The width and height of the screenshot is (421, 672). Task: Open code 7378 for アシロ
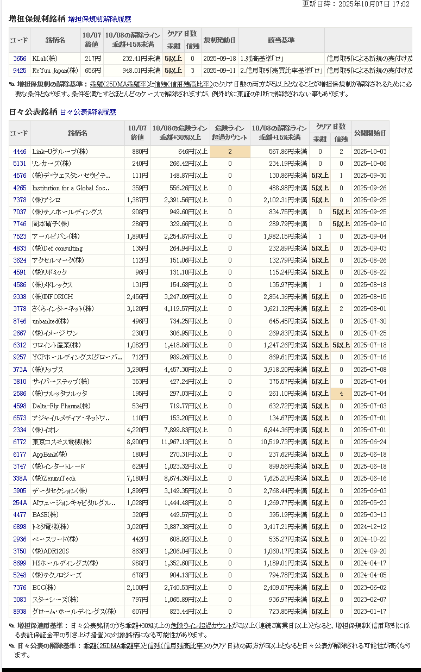pyautogui.click(x=20, y=200)
